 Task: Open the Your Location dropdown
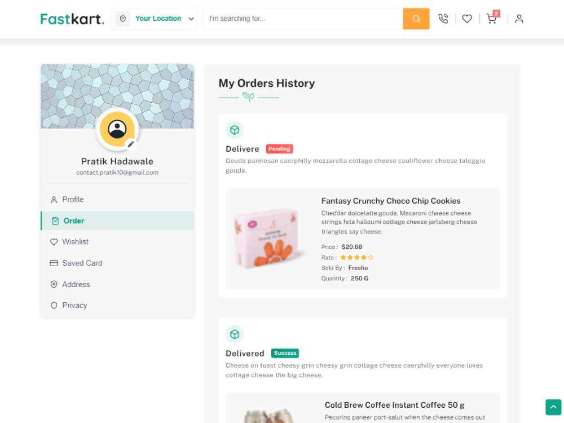click(155, 19)
